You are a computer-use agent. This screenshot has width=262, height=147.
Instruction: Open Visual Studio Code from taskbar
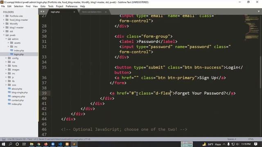click(60, 144)
